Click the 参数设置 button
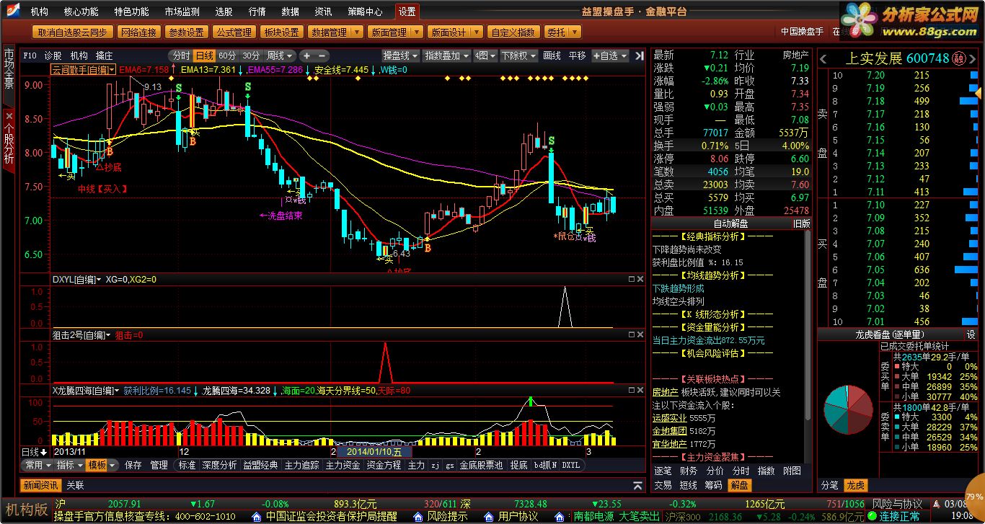 [x=186, y=32]
